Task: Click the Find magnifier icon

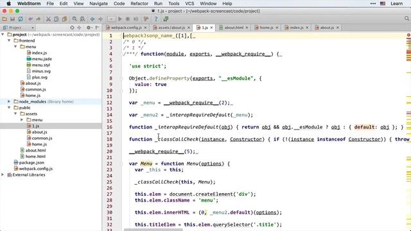Action: tap(74, 19)
